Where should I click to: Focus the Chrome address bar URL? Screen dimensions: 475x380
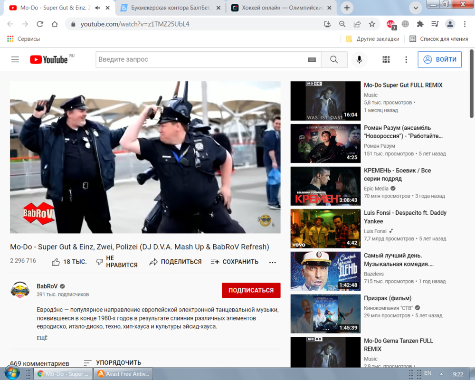135,24
